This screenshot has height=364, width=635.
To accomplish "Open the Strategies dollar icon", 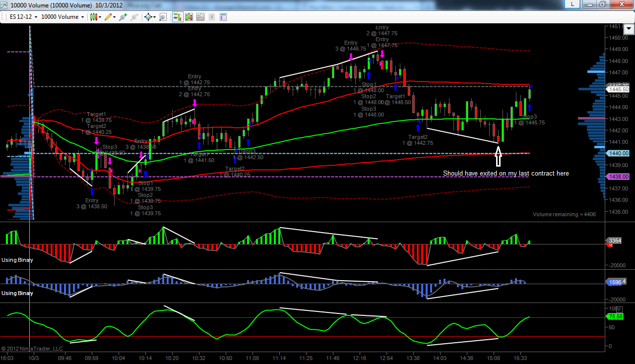I will [x=212, y=17].
